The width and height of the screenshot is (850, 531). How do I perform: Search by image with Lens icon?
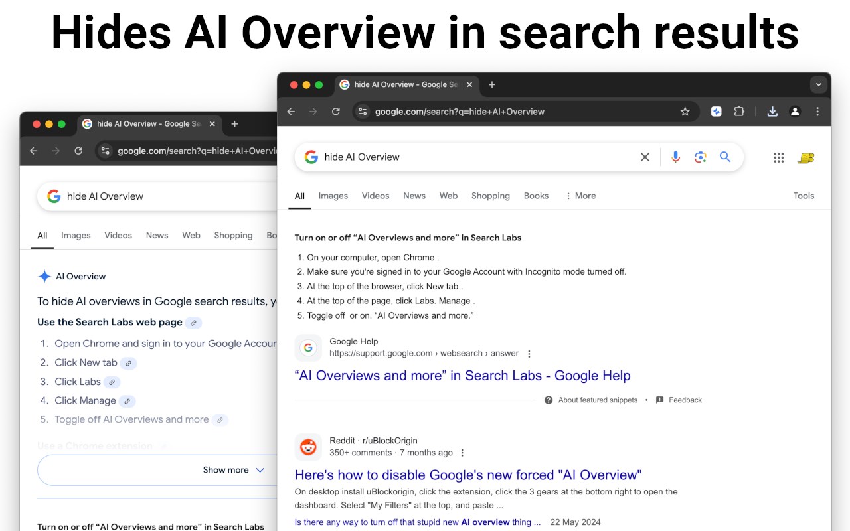[x=700, y=157]
